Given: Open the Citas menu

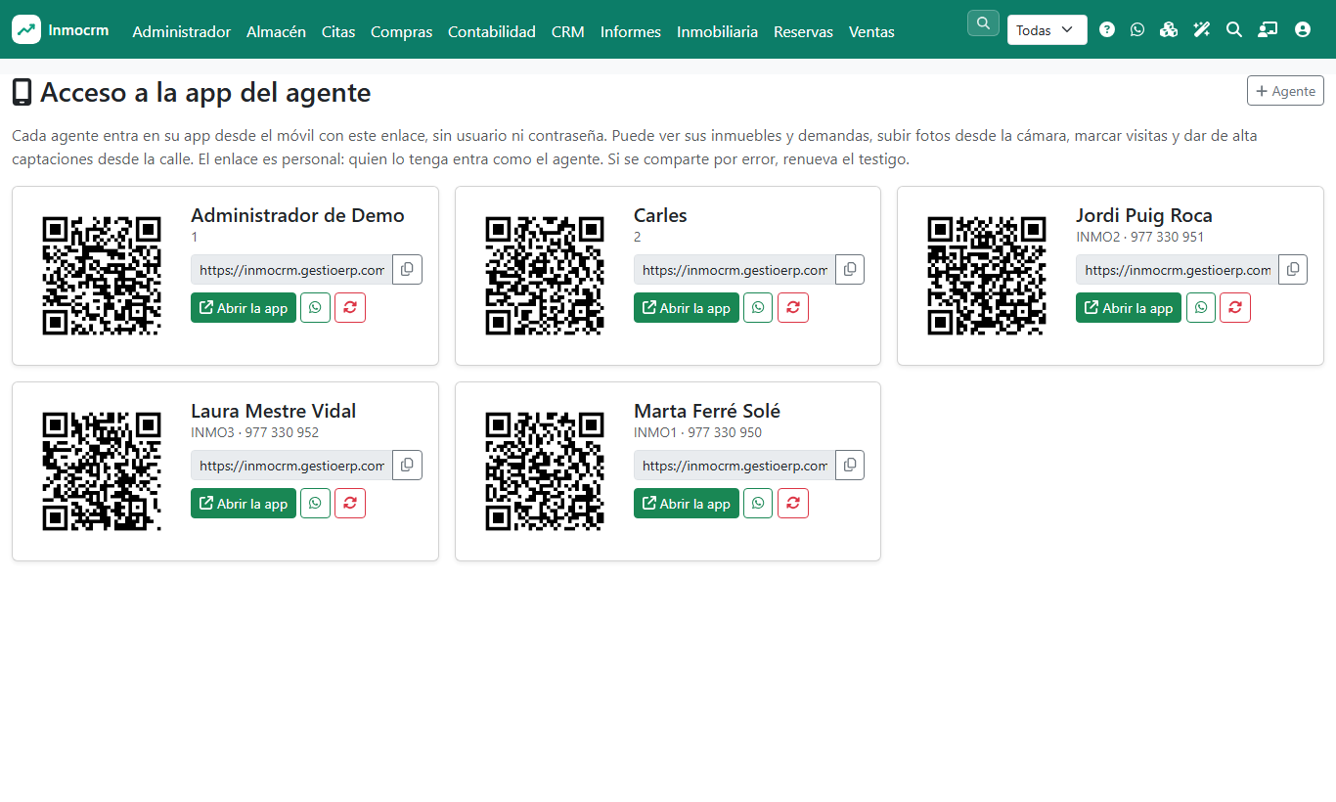Looking at the screenshot, I should [338, 31].
